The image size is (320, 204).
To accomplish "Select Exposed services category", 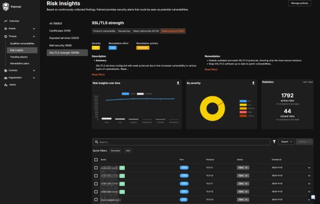I will pyautogui.click(x=64, y=38).
